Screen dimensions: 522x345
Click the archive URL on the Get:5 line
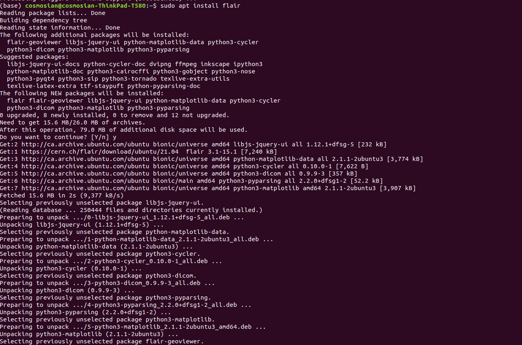tap(85, 174)
